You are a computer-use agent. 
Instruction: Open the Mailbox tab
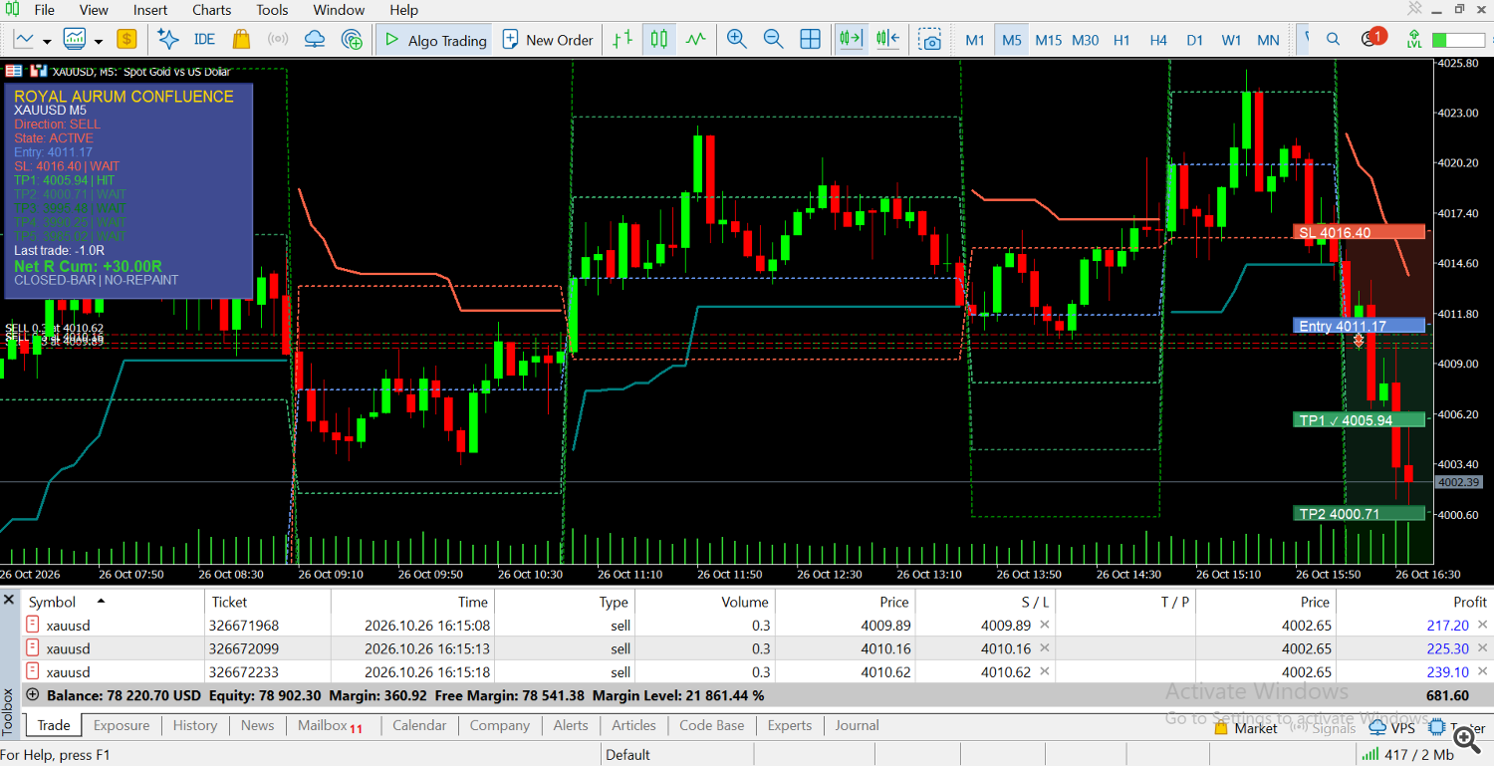point(330,725)
